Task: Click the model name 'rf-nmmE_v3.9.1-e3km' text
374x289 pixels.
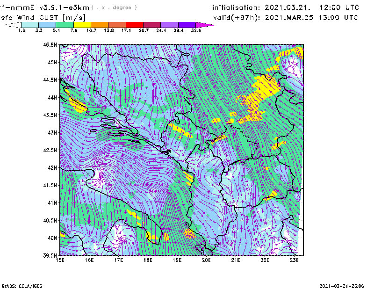Action: pyautogui.click(x=44, y=7)
